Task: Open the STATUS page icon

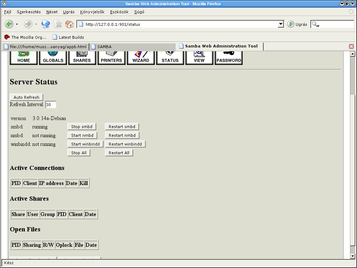Action: 170,58
